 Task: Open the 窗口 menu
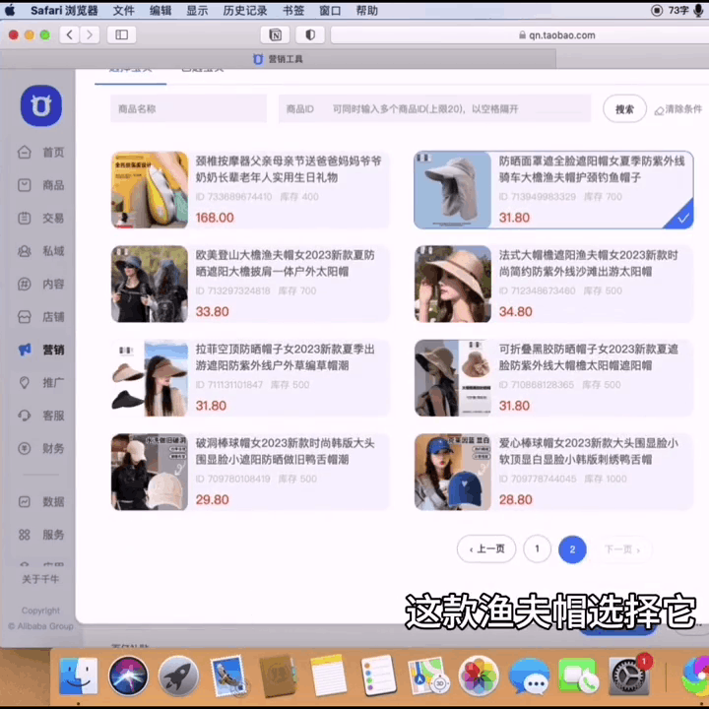coord(330,11)
